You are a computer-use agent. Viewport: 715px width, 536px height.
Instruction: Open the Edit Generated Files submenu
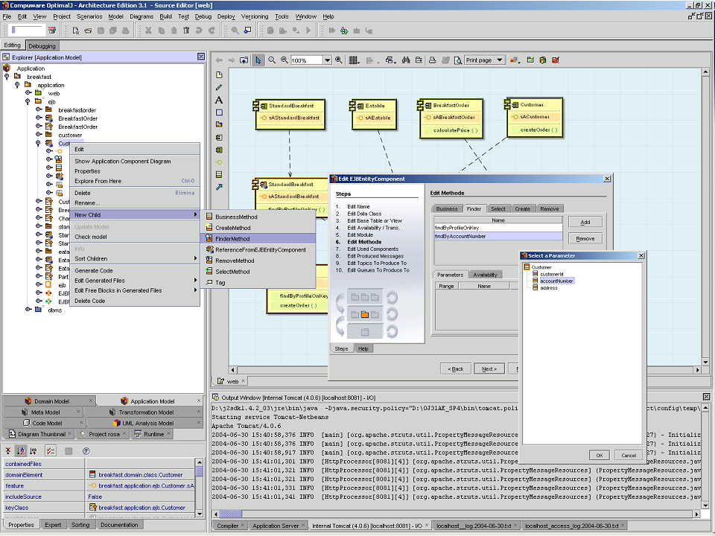pos(135,281)
